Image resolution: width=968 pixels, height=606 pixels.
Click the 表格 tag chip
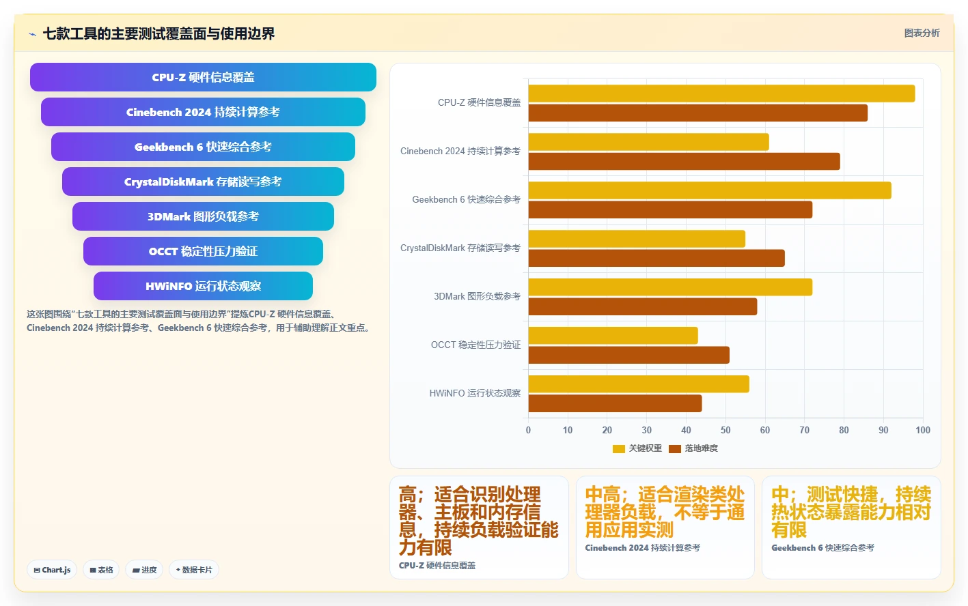pyautogui.click(x=102, y=570)
